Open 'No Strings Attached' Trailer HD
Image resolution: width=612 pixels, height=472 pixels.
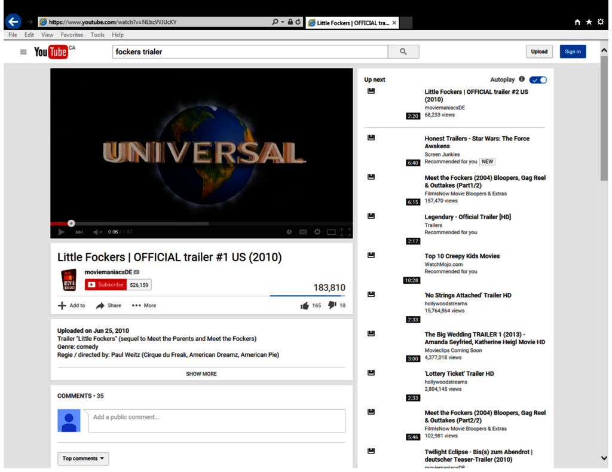(x=468, y=295)
